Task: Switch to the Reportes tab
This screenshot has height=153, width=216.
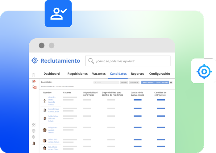Action: [x=138, y=74]
